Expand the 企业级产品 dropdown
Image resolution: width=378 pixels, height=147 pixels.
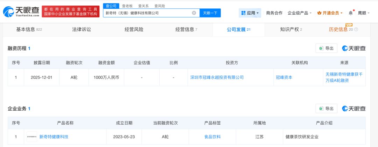tap(300, 13)
